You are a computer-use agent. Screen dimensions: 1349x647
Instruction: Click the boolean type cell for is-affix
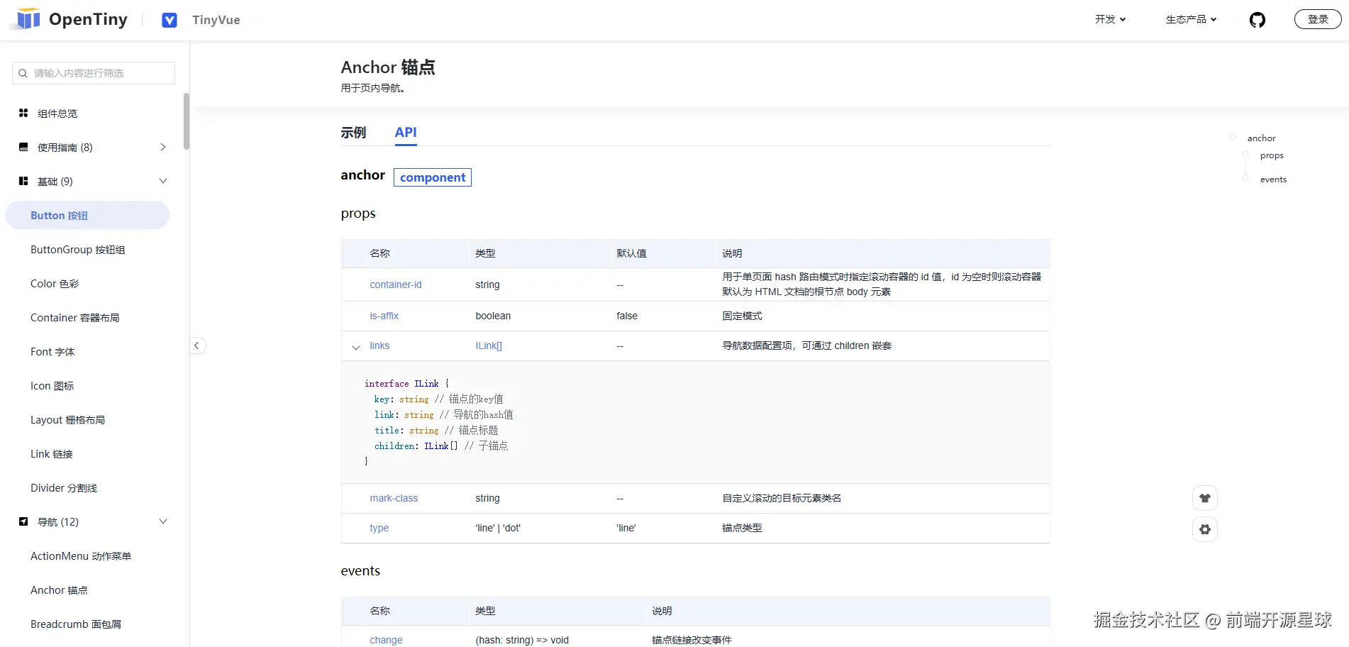pos(493,316)
